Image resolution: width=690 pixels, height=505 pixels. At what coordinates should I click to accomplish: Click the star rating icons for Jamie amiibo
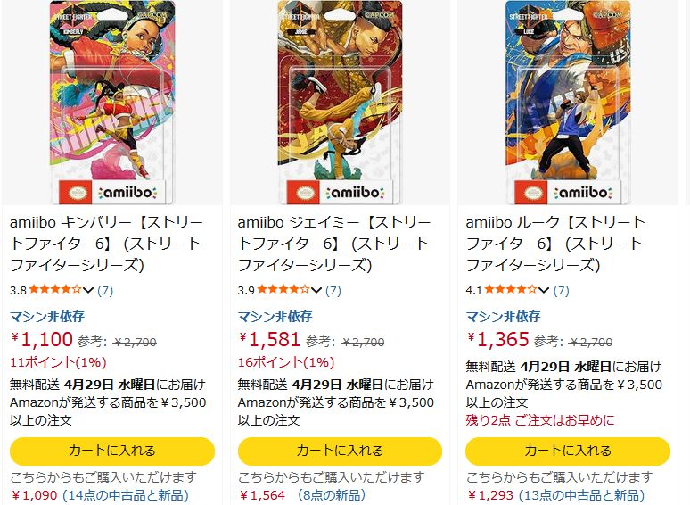point(283,290)
